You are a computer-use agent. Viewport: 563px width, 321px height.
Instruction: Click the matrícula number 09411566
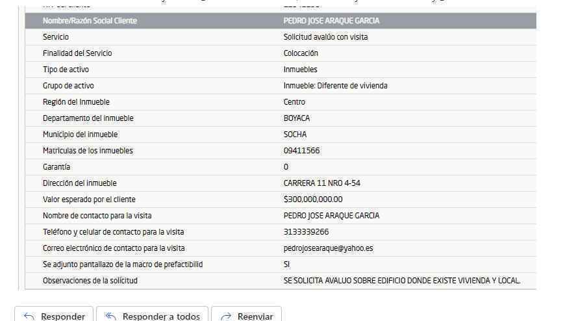pos(301,151)
